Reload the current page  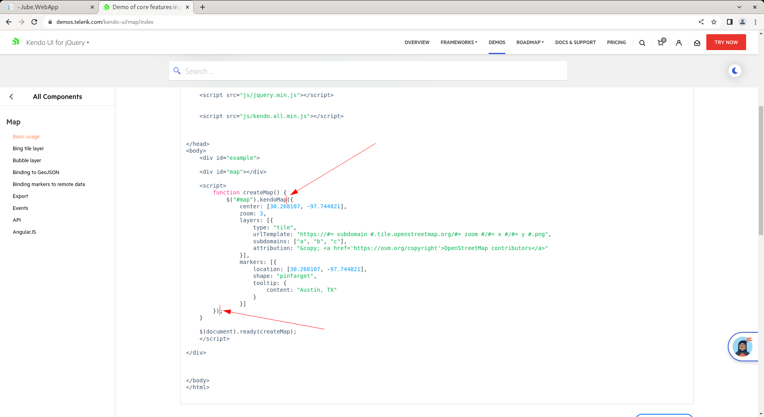click(x=34, y=22)
